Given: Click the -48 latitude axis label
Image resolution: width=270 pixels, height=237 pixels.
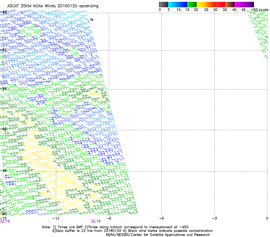Looking at the screenshot, I should 3,170.
